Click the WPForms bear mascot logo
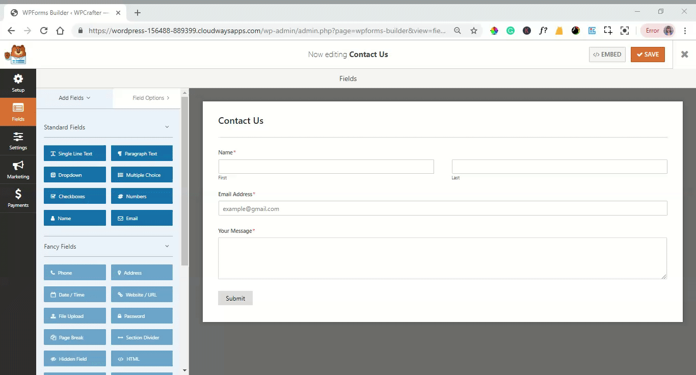Image resolution: width=696 pixels, height=375 pixels. click(15, 55)
